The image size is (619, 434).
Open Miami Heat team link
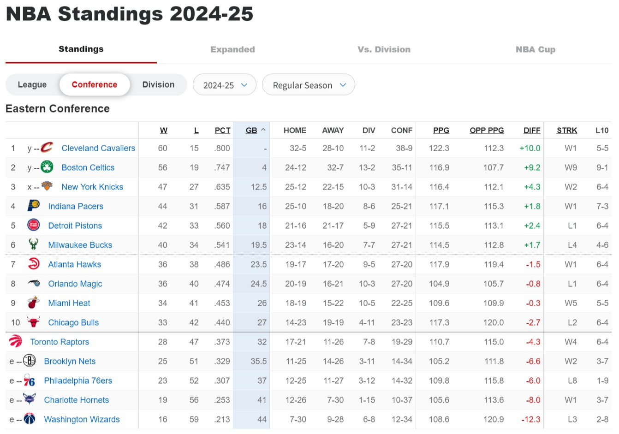[69, 303]
